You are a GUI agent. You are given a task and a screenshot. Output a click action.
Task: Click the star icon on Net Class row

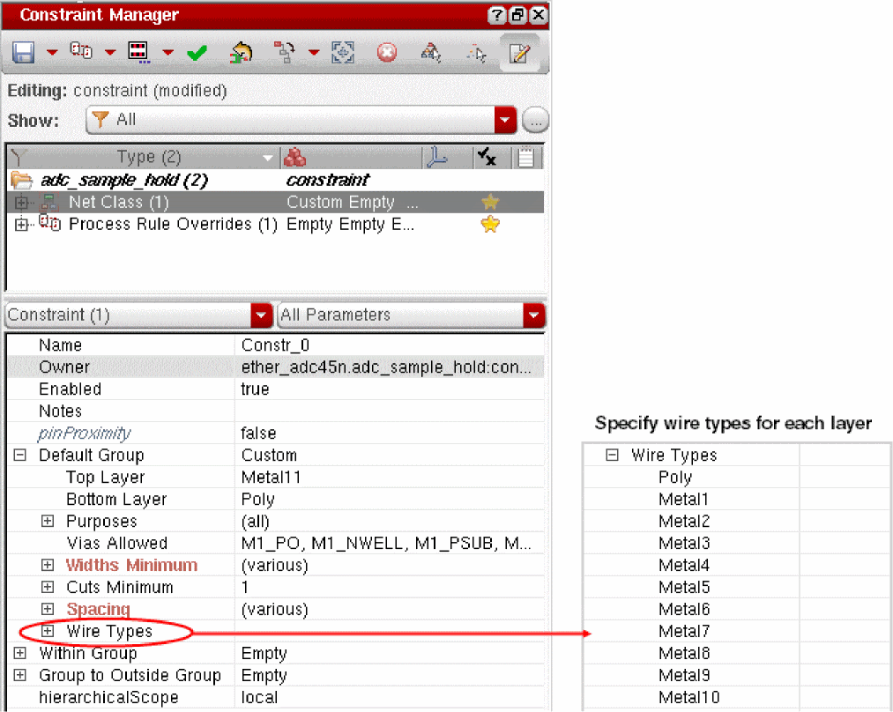tap(490, 202)
